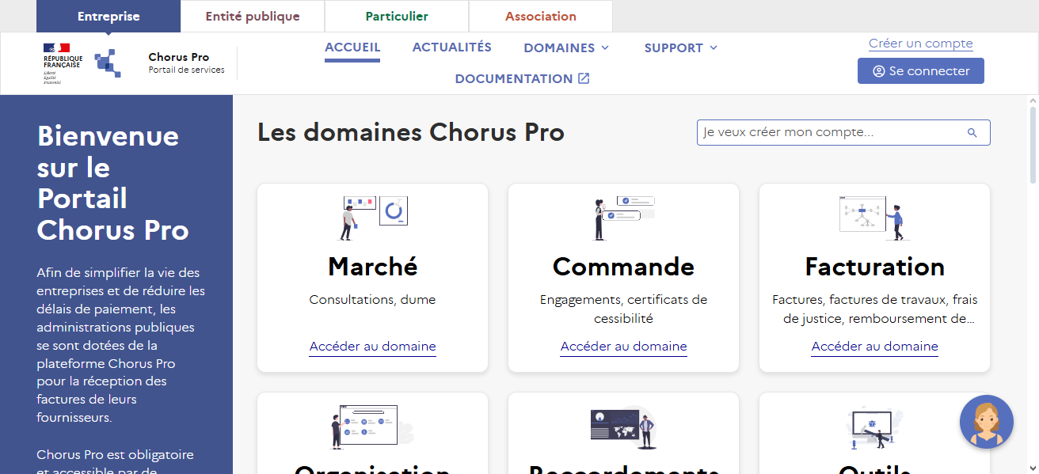Click the Créer un compte link

pyautogui.click(x=921, y=44)
